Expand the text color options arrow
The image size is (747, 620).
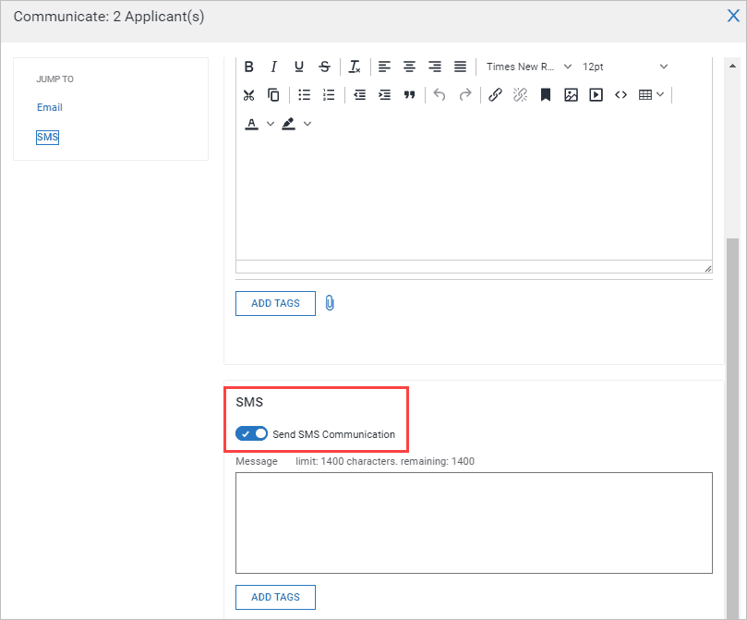click(271, 125)
